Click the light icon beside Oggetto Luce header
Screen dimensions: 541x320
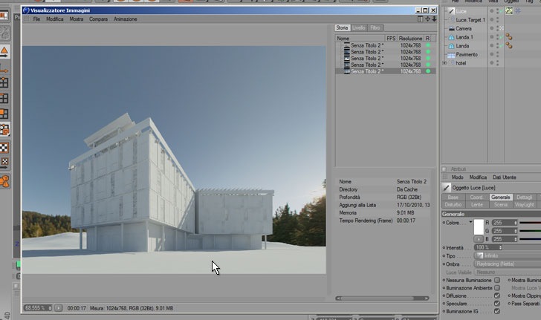coord(446,188)
